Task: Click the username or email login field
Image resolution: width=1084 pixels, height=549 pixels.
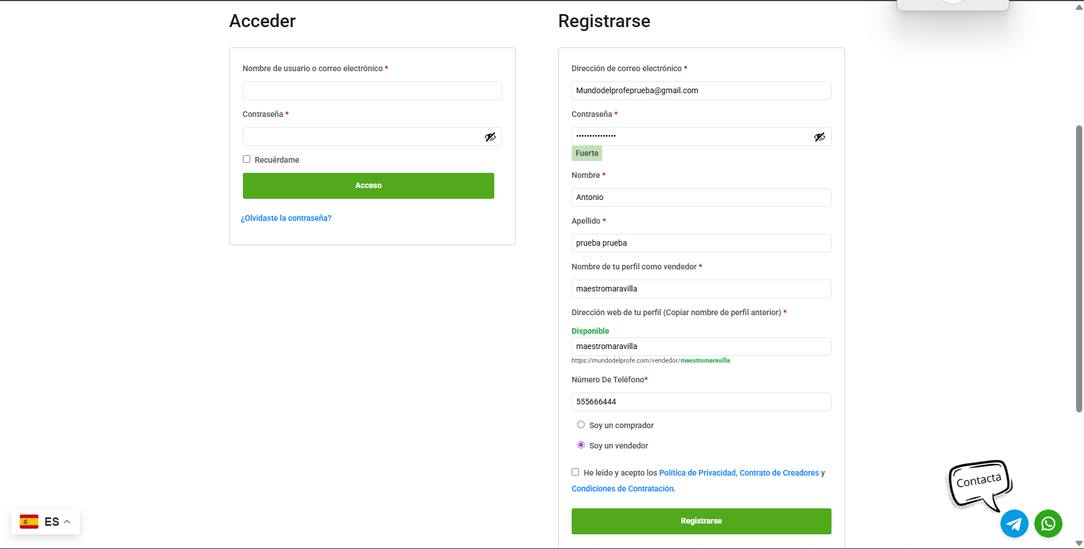Action: 372,91
